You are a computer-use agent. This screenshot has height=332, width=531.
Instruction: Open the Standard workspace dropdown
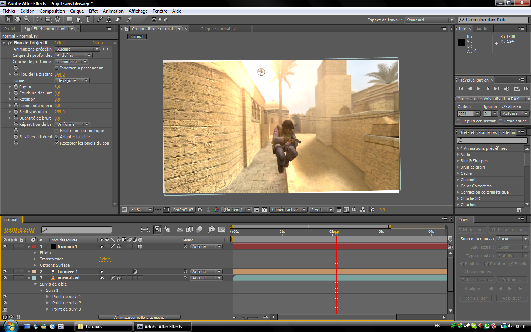[430, 20]
